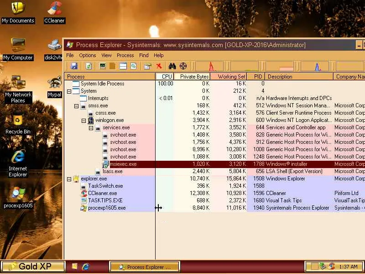The height and width of the screenshot is (274, 365).
Task: Select the Interrupts row
Action: 214,98
